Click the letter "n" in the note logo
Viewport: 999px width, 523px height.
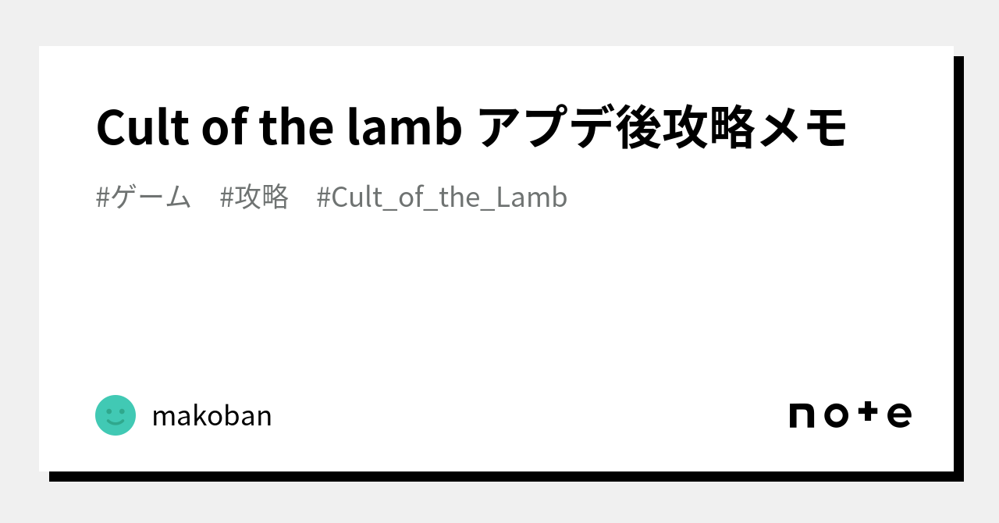tap(802, 416)
